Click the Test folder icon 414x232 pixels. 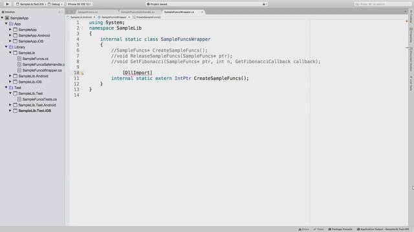click(x=11, y=88)
